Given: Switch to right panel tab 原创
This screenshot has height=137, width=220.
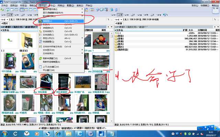Looking at the screenshot, I should (119, 23).
